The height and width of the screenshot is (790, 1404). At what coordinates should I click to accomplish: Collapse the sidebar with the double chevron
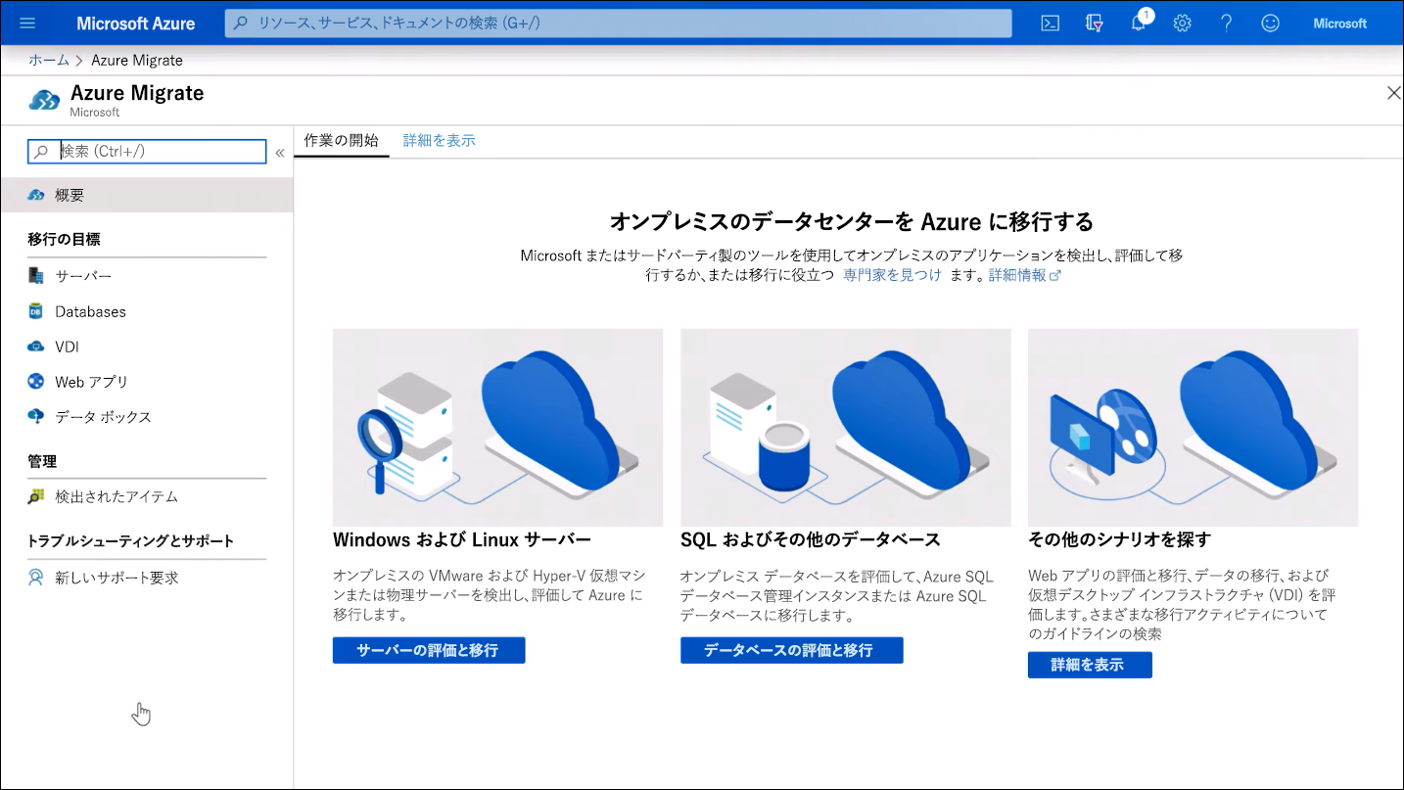(x=279, y=153)
